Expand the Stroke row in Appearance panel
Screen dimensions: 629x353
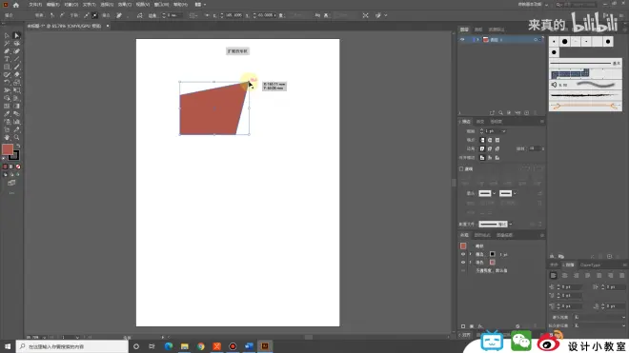[x=471, y=254]
